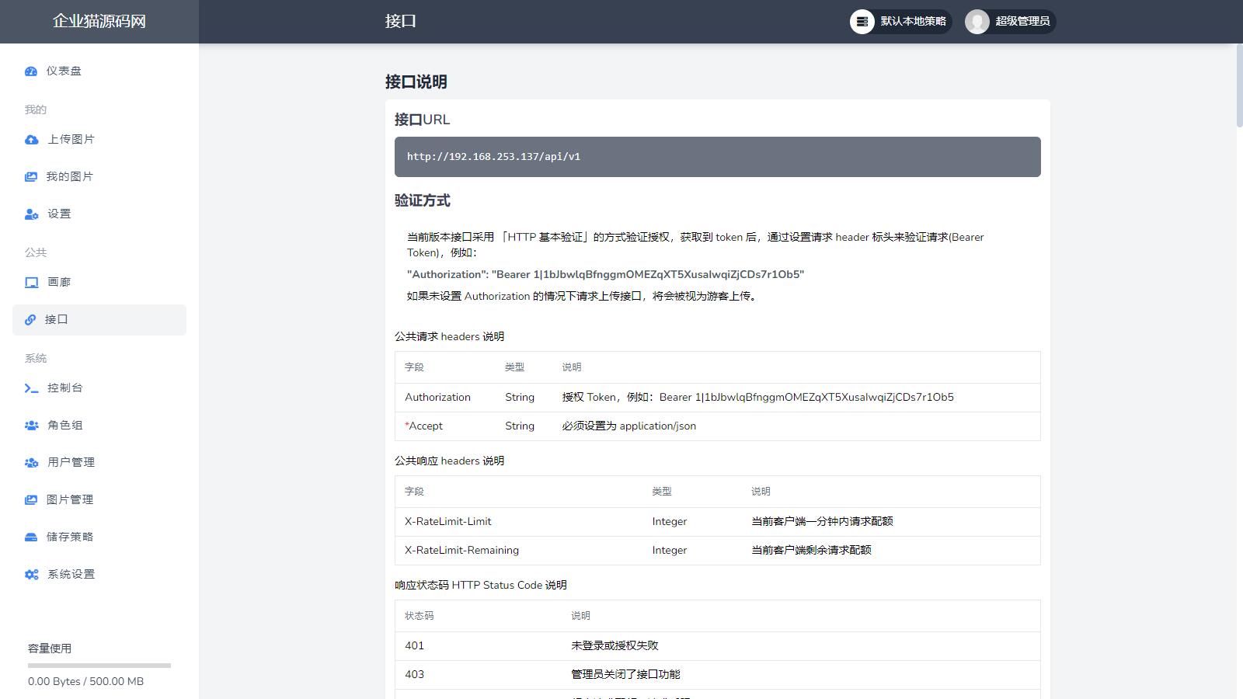
Task: Click the 企业猫源码网 site title
Action: pyautogui.click(x=99, y=22)
